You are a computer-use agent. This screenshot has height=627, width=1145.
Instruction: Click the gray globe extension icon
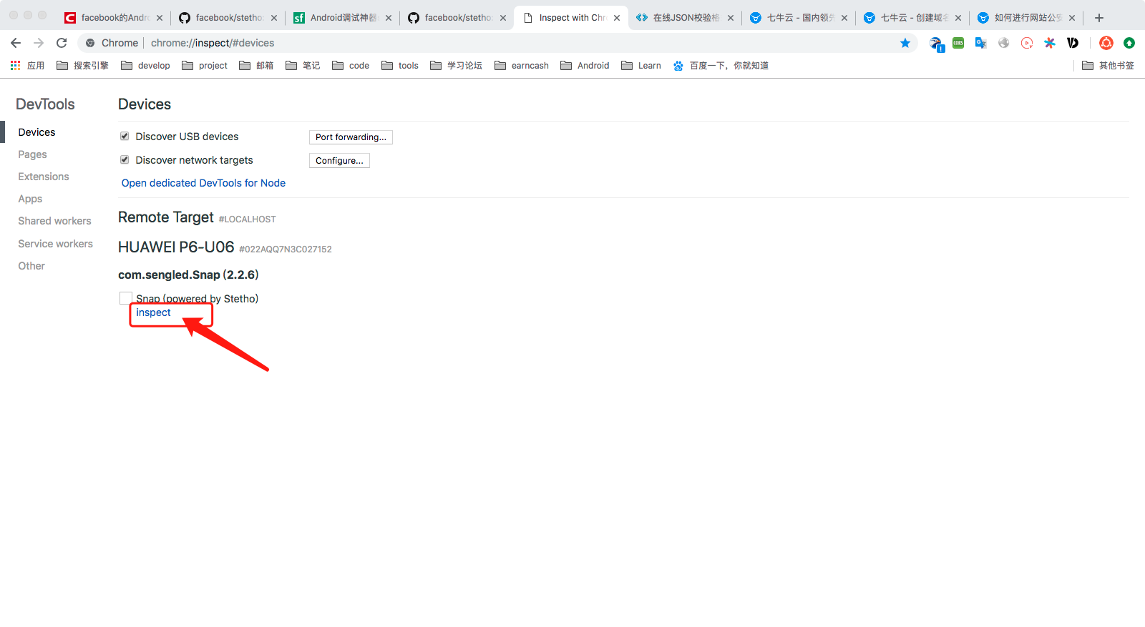coord(1004,43)
